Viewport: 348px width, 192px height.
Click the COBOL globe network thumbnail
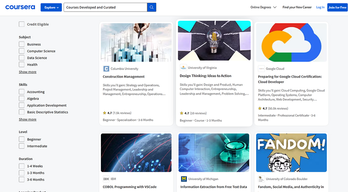[136, 153]
